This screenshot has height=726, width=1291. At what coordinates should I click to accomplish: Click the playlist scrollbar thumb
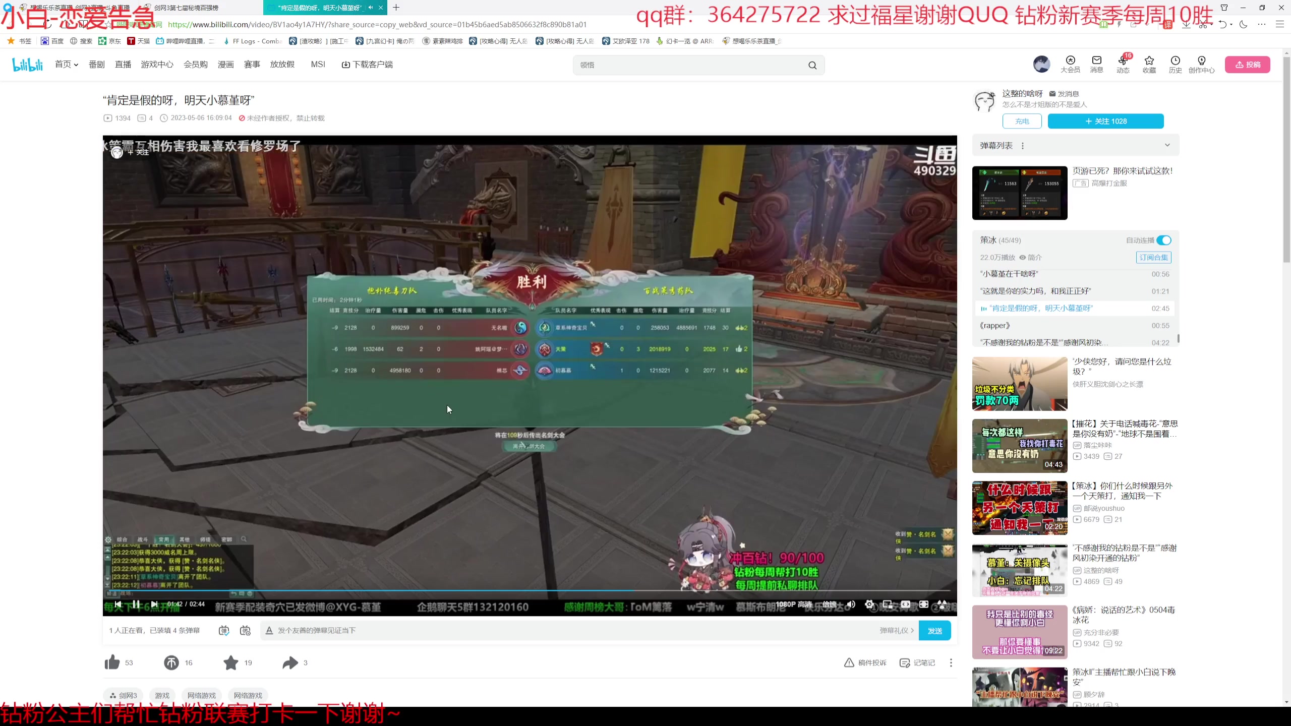(x=1179, y=338)
